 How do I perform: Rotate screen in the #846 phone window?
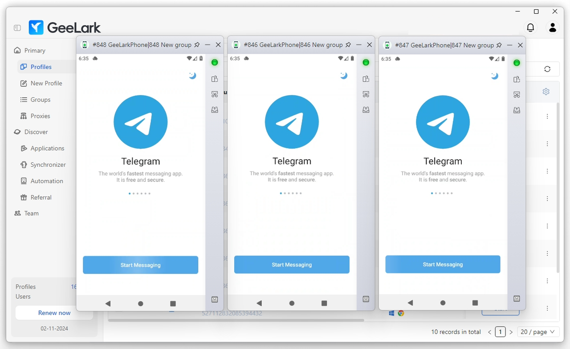pyautogui.click(x=366, y=79)
